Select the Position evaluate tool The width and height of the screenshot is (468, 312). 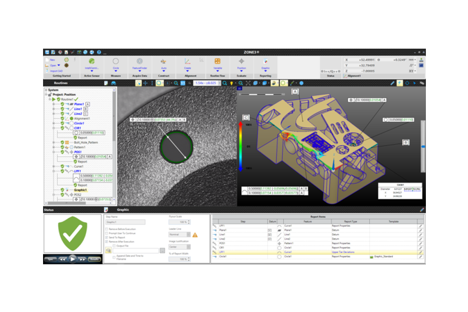tap(241, 61)
